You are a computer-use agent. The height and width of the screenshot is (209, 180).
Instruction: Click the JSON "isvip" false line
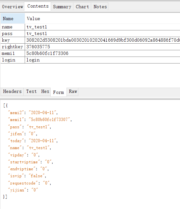coord(27,176)
